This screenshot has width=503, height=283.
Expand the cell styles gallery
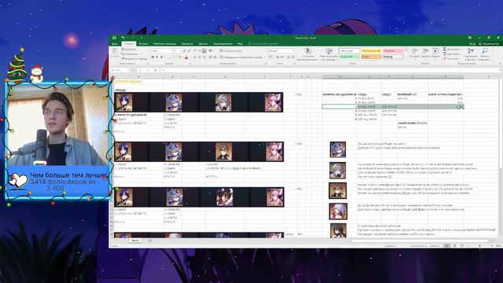click(x=406, y=57)
